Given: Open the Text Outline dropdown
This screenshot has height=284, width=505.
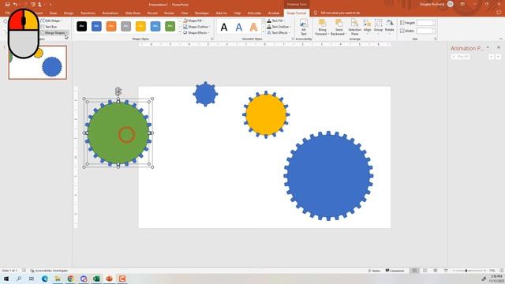Looking at the screenshot, I should click(x=279, y=27).
